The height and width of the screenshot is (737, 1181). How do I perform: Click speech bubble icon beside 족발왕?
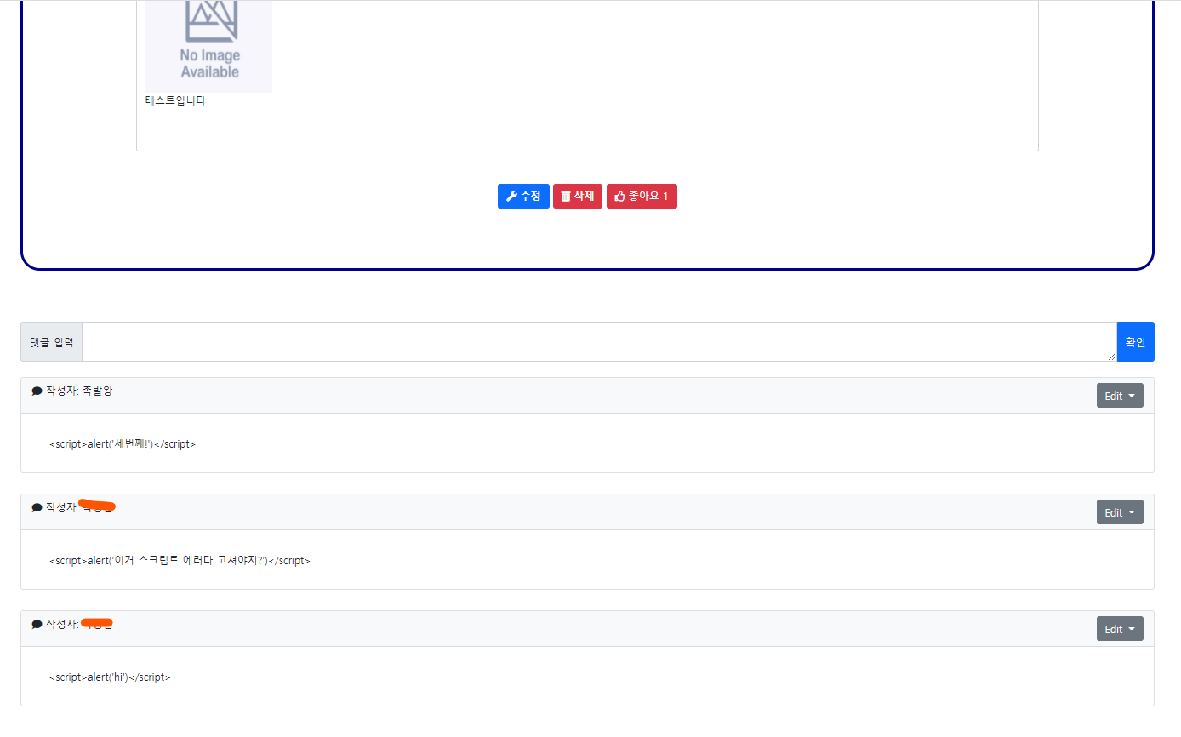pyautogui.click(x=37, y=391)
